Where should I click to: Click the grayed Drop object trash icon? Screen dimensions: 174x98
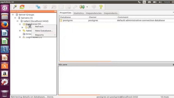45,7
